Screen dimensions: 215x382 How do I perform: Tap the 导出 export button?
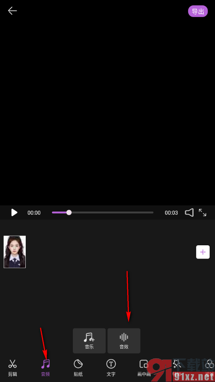[198, 11]
